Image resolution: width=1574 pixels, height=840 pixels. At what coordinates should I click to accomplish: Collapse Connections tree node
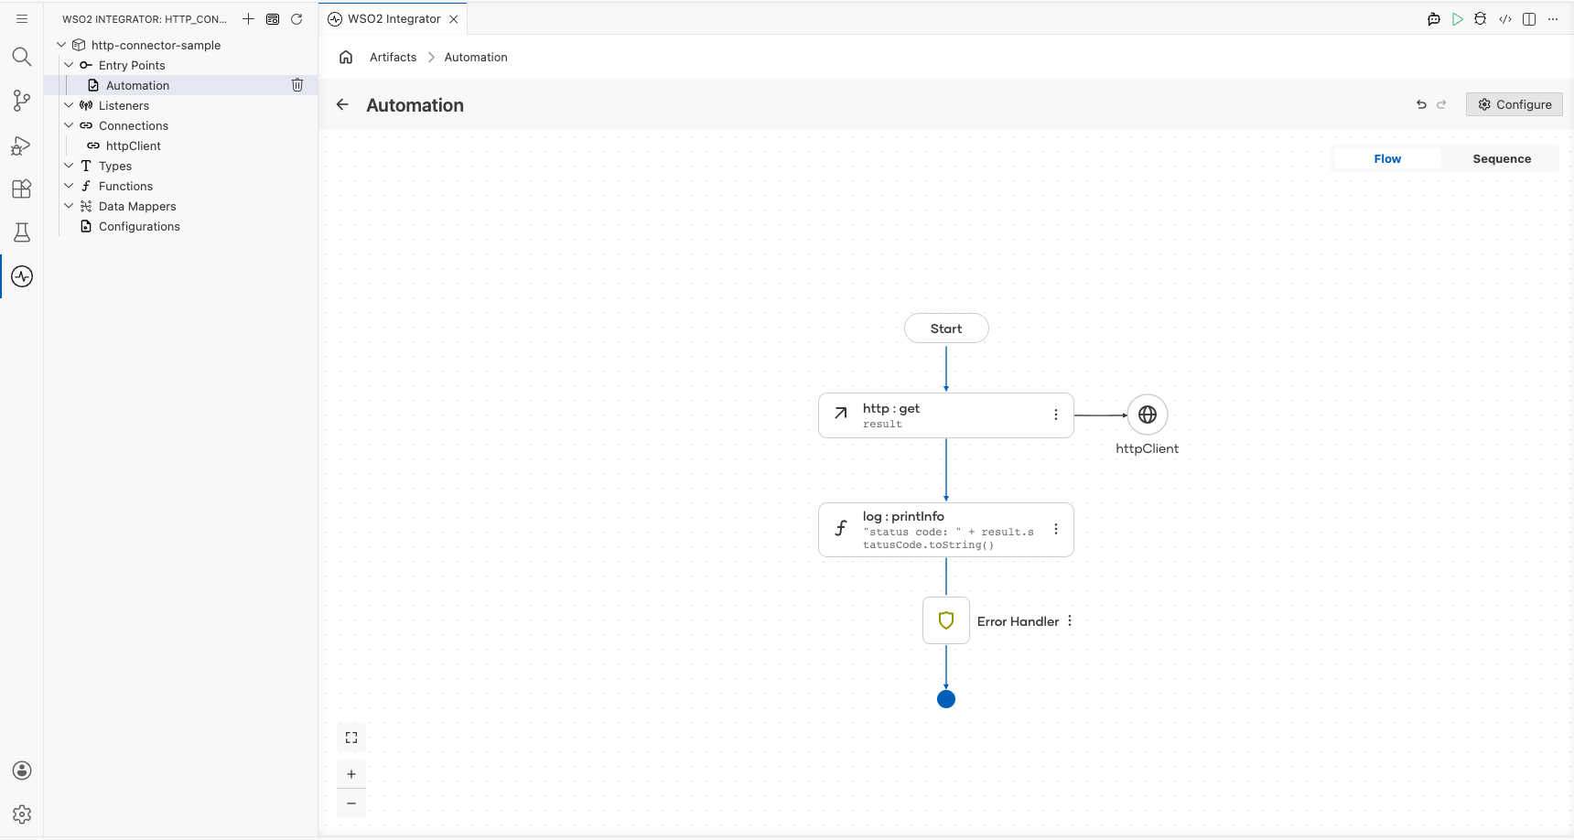(69, 125)
